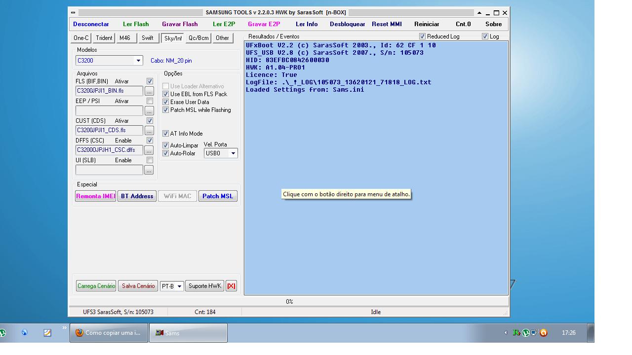The width and height of the screenshot is (632, 355).
Task: Open the window system menu in the title bar
Action: coord(73,13)
